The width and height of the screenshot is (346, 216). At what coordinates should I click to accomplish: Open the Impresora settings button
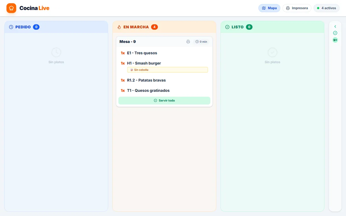point(297,8)
